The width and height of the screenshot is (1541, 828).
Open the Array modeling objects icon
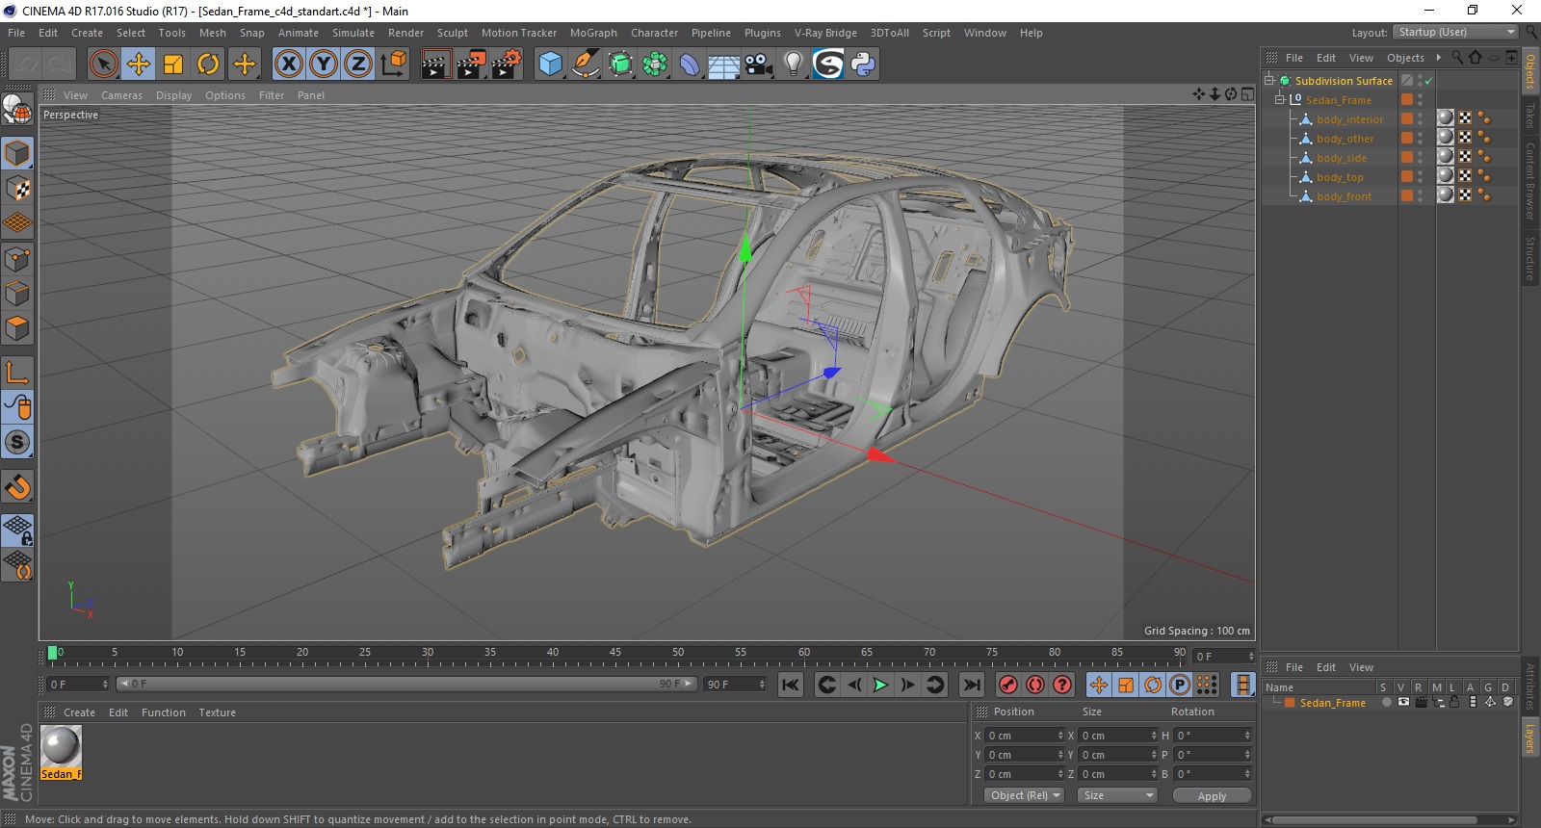[x=655, y=65]
